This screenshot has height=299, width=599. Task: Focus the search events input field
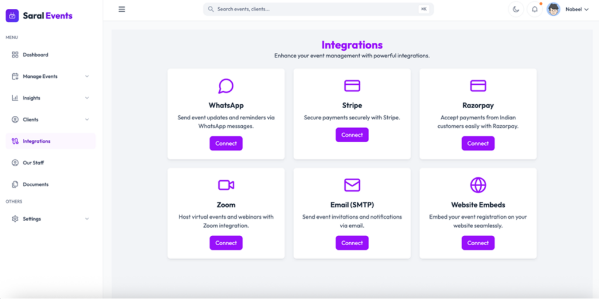pyautogui.click(x=316, y=9)
